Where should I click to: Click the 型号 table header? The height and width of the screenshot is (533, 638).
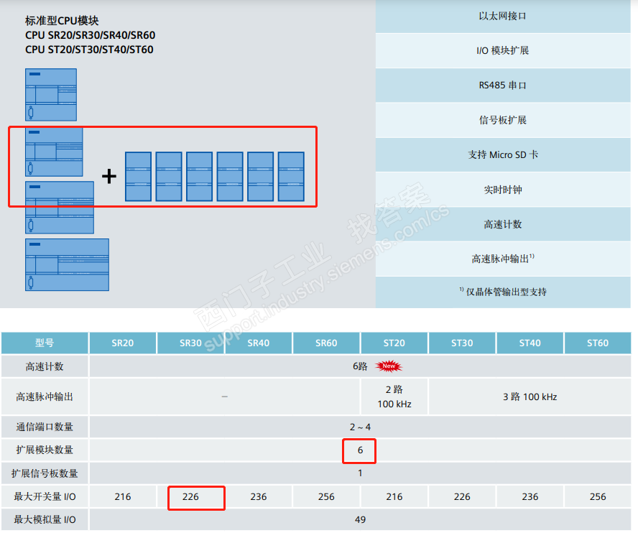coord(45,343)
